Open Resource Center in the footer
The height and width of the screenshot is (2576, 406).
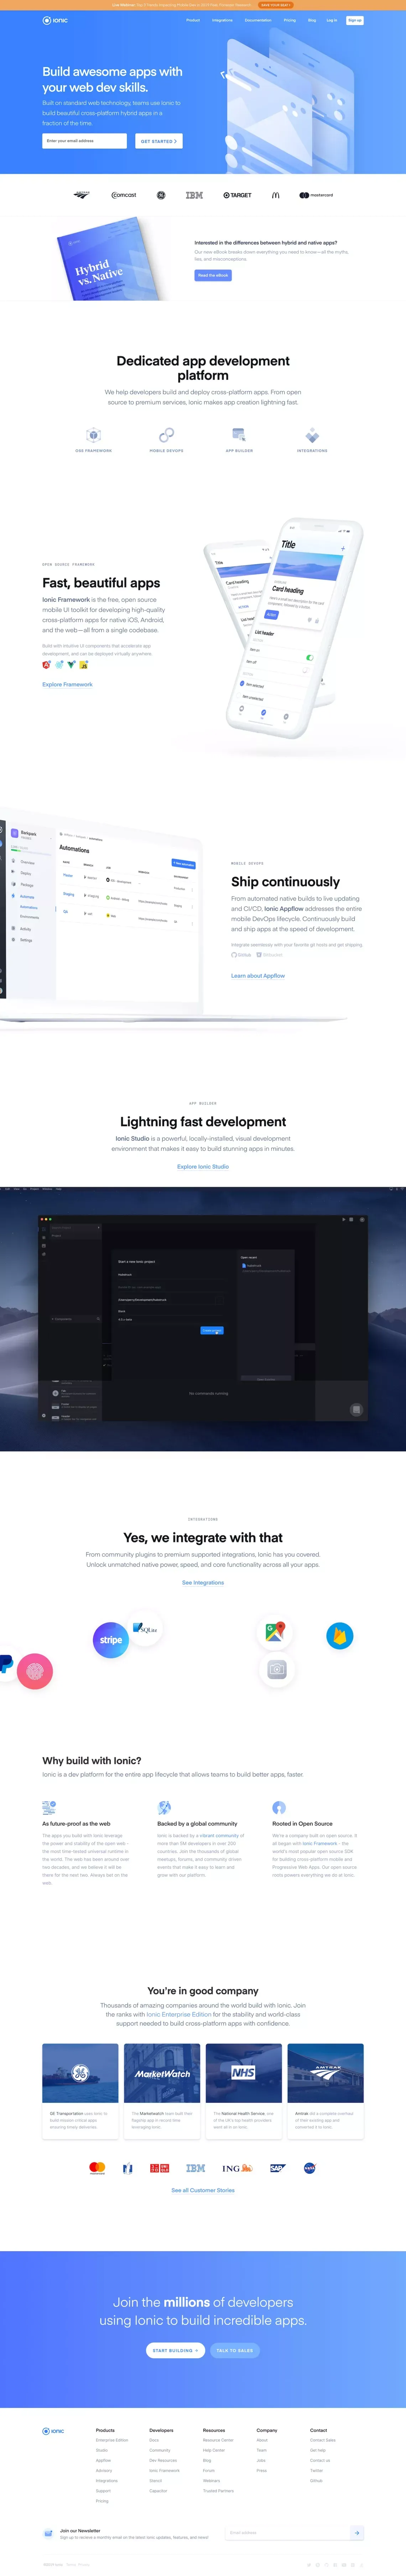(218, 2440)
